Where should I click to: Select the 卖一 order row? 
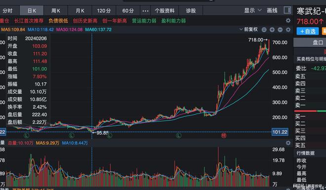pos(310,105)
